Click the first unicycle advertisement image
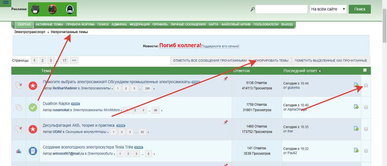The height and width of the screenshot is (166, 387). [36, 9]
